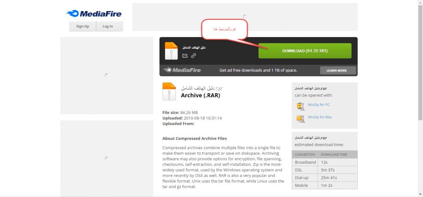Open the WinZip for Mac link
423x197 pixels.
coord(320,117)
